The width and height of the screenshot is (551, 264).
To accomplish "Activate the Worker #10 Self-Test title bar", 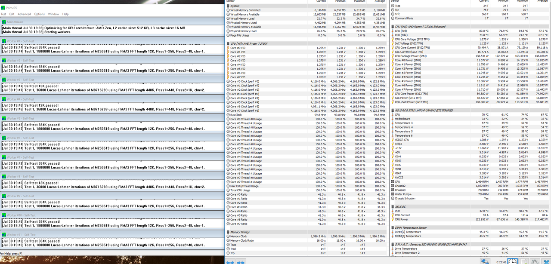I will click(112, 215).
